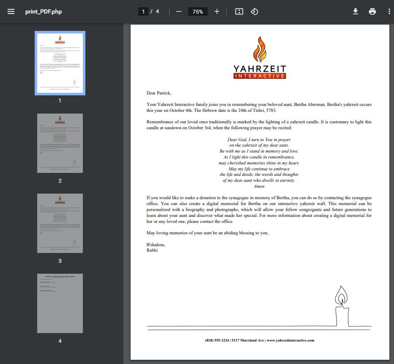Screen dimensions: 394x364
Task: Toggle the sidebar with the hamburger menu
Action: tap(11, 11)
